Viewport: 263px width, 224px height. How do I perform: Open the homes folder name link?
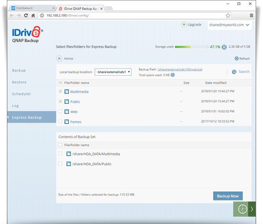click(x=76, y=122)
